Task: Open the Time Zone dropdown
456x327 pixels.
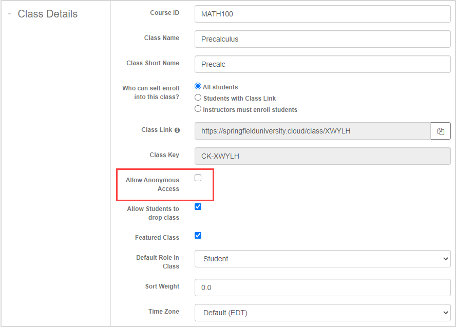Action: [322, 312]
